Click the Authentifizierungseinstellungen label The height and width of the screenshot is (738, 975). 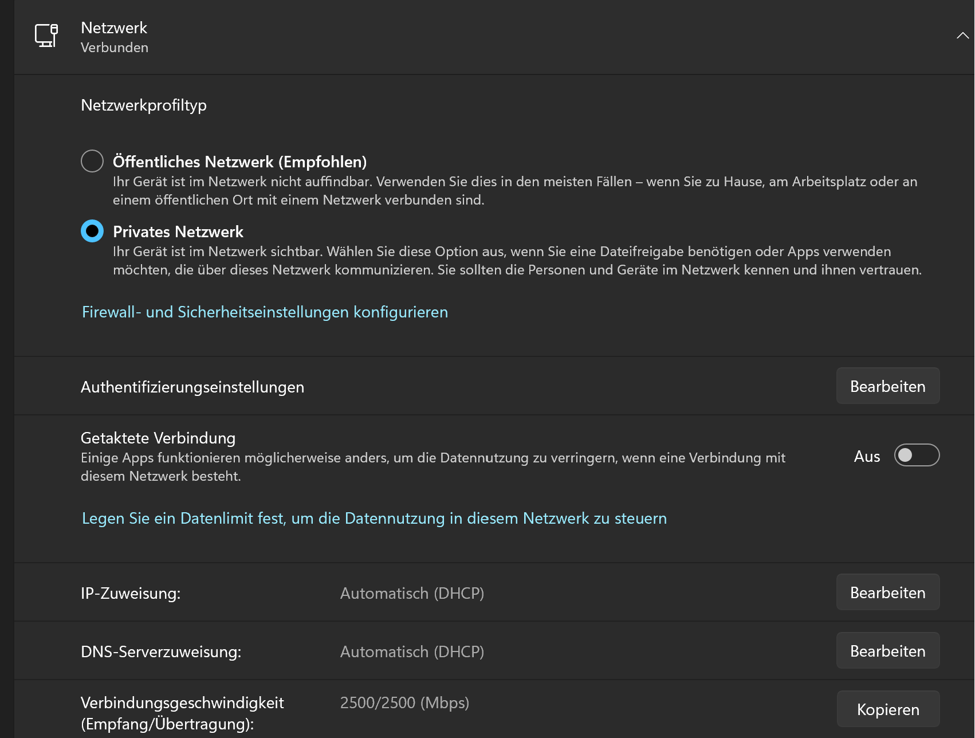192,387
